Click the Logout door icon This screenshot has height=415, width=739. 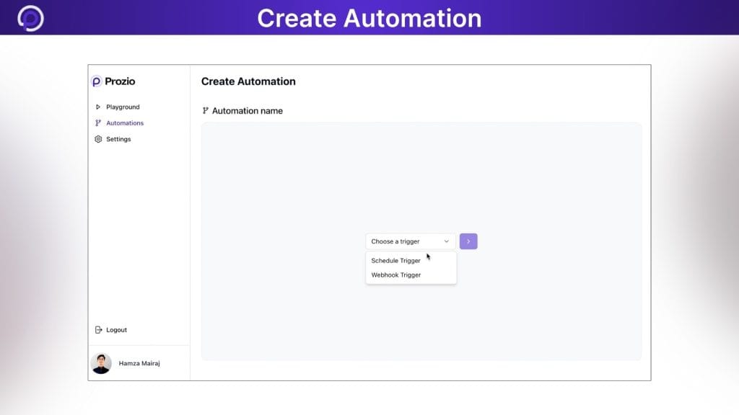99,329
